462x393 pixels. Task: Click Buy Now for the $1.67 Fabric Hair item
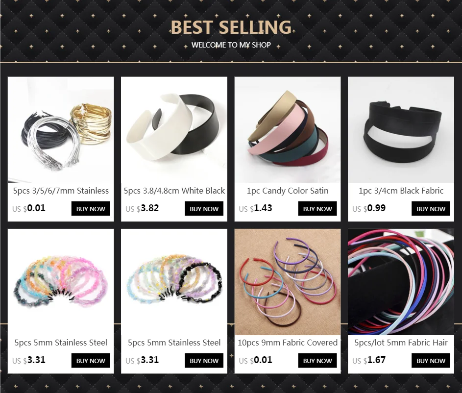[x=431, y=361]
